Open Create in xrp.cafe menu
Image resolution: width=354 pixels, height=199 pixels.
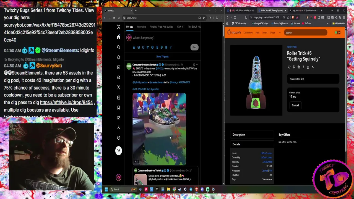[x=265, y=33]
